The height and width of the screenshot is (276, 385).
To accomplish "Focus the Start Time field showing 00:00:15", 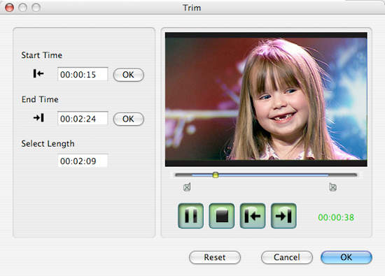I will 83,74.
